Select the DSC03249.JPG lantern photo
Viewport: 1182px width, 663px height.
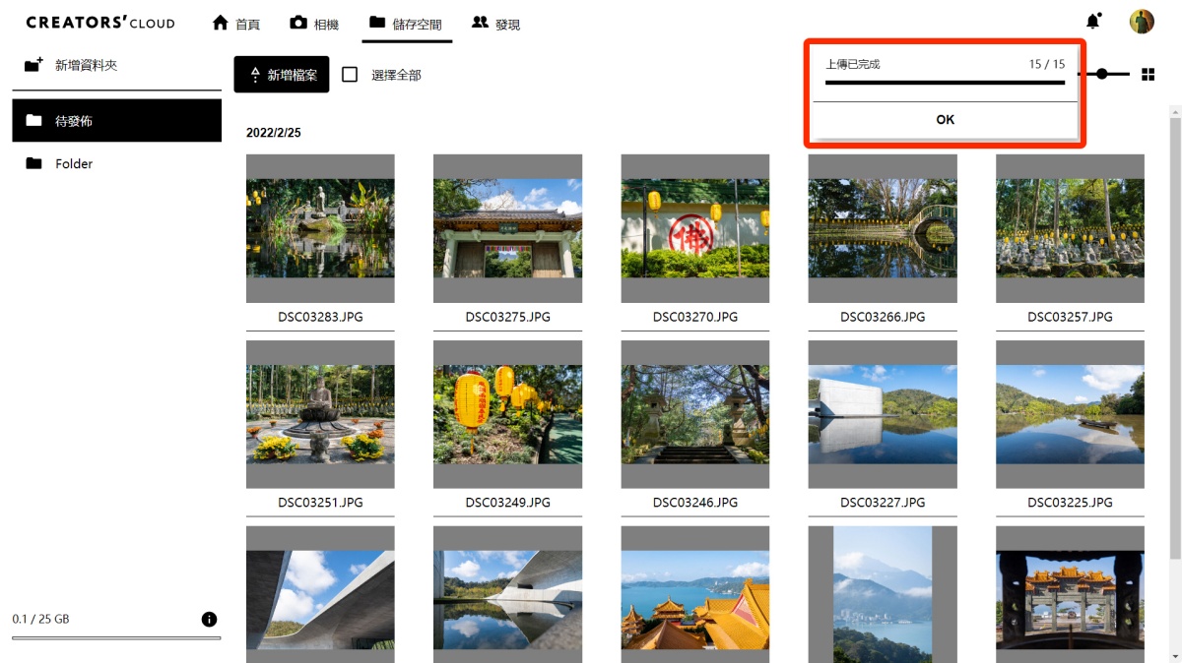507,414
